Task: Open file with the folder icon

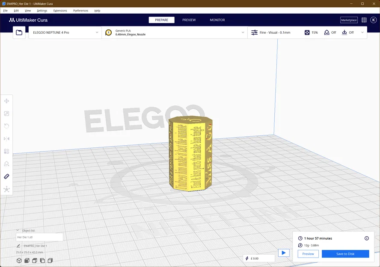Action: 19,32
